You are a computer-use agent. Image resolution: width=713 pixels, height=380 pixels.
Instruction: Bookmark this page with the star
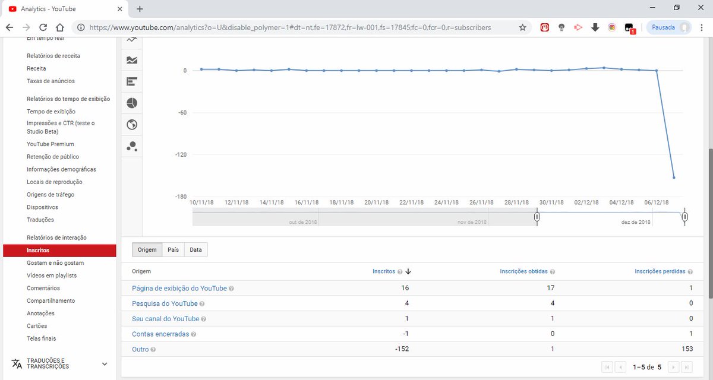[x=522, y=27]
